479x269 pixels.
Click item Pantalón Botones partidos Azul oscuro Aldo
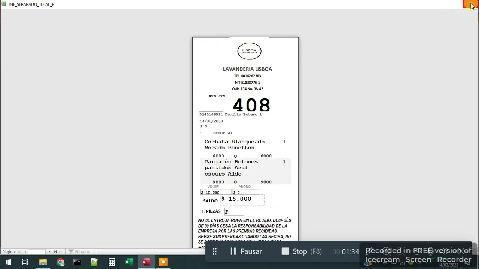tap(231, 168)
